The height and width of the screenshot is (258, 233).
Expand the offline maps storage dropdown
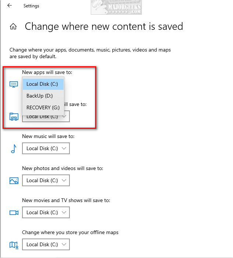coord(46,245)
